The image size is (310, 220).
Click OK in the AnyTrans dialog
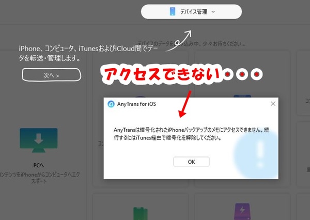[191, 162]
